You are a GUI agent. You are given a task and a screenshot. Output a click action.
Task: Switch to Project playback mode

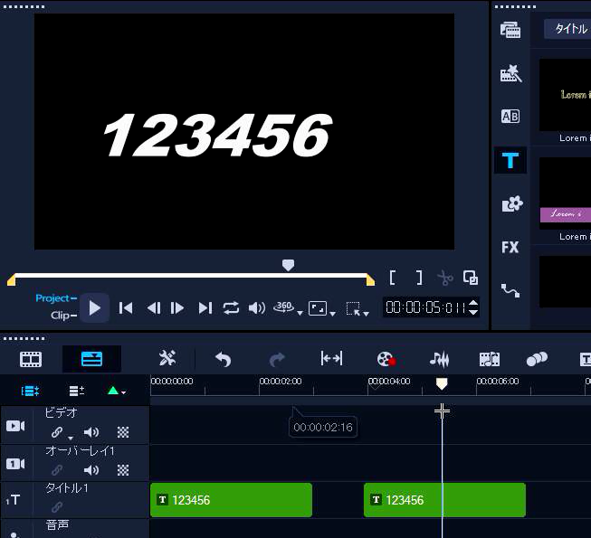click(x=56, y=298)
